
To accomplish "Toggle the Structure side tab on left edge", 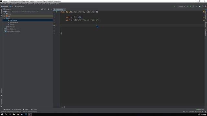I will click(x=1, y=103).
